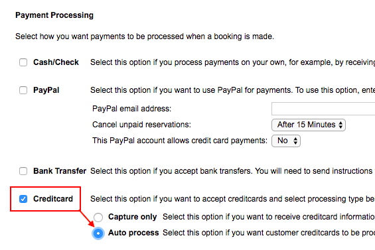Choose the Auto process radio button
This screenshot has width=375, height=250.
(98, 233)
